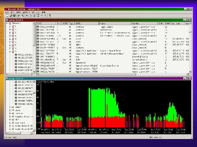The image size is (197, 147).
Task: Collapse the Channels tree root node
Action: tap(7, 23)
